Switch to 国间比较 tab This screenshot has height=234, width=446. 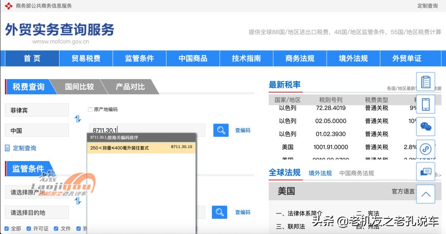79,87
